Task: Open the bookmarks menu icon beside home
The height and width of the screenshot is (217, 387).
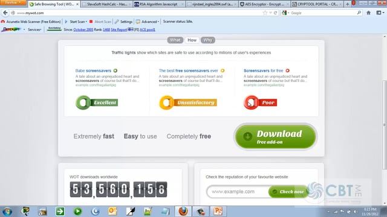Action: point(380,13)
